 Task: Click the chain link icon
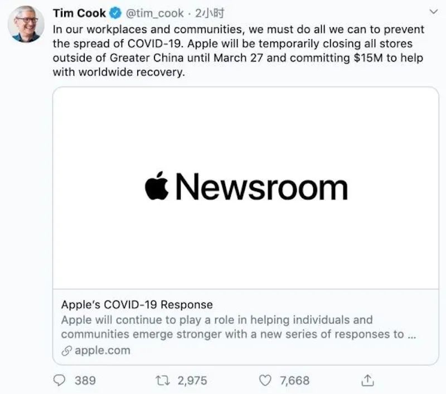coord(66,350)
